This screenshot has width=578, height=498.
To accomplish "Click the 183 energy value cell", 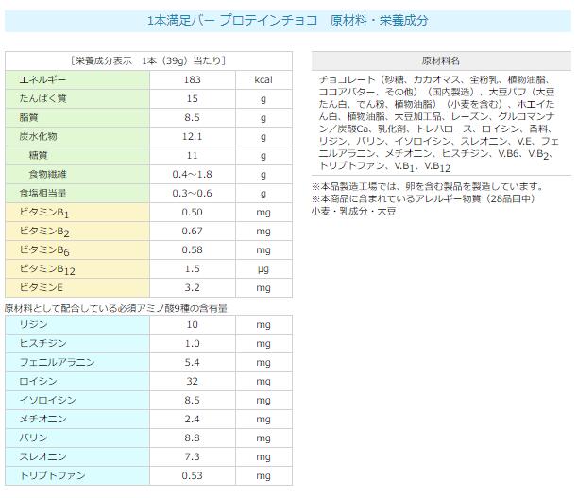I will point(192,80).
